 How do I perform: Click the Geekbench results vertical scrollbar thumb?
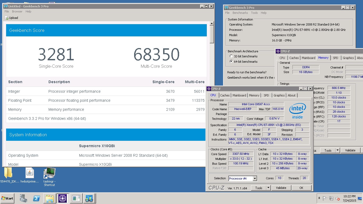point(212,34)
